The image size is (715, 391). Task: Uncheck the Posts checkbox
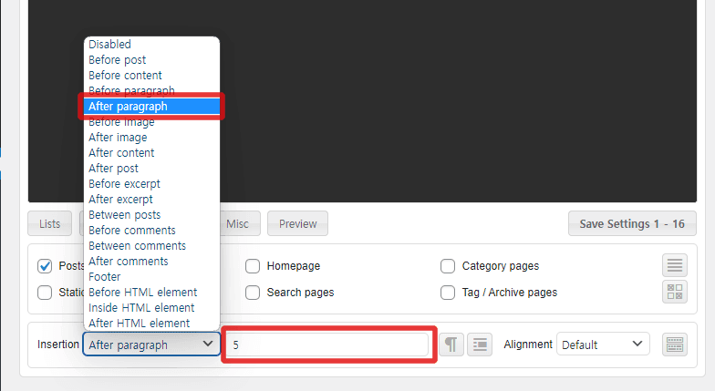coord(45,266)
